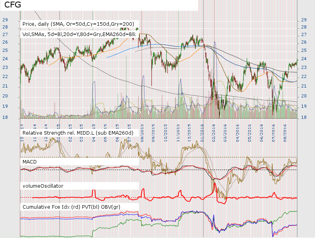The height and width of the screenshot is (238, 315).
Task: Click the 29 price label on left axis
Action: [5, 20]
